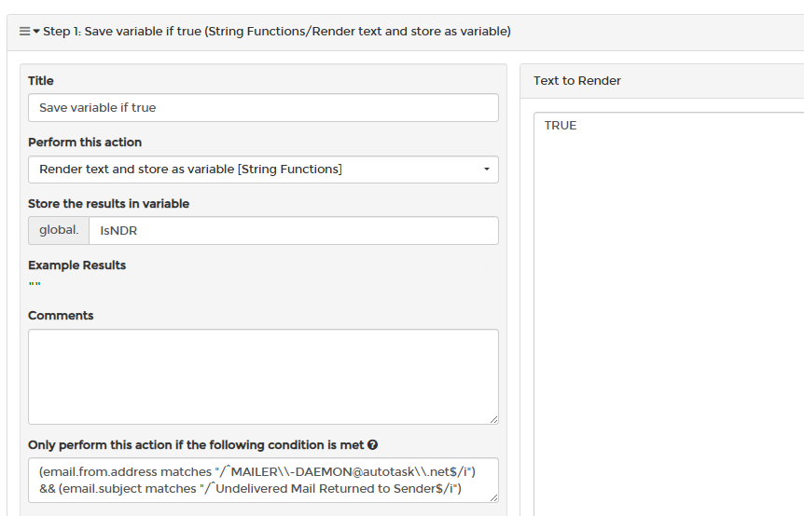Click the Comments box resize handle
Image resolution: width=804 pixels, height=516 pixels.
[493, 420]
